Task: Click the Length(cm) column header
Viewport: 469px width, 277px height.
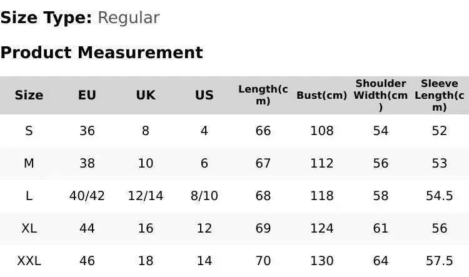Action: (x=263, y=95)
